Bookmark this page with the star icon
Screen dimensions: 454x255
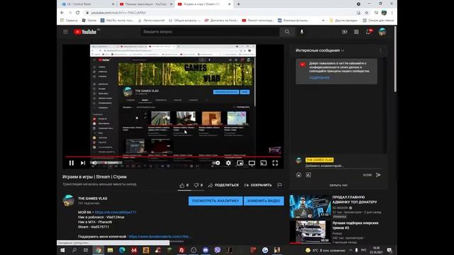coord(367,13)
